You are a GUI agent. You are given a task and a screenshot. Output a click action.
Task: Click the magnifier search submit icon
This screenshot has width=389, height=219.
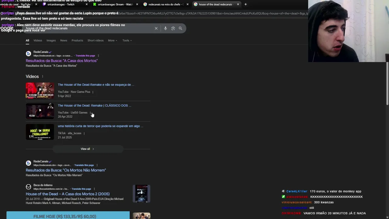tap(181, 28)
